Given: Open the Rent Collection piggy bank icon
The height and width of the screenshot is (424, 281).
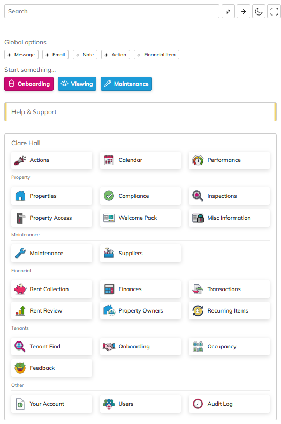Looking at the screenshot, I should pyautogui.click(x=20, y=289).
